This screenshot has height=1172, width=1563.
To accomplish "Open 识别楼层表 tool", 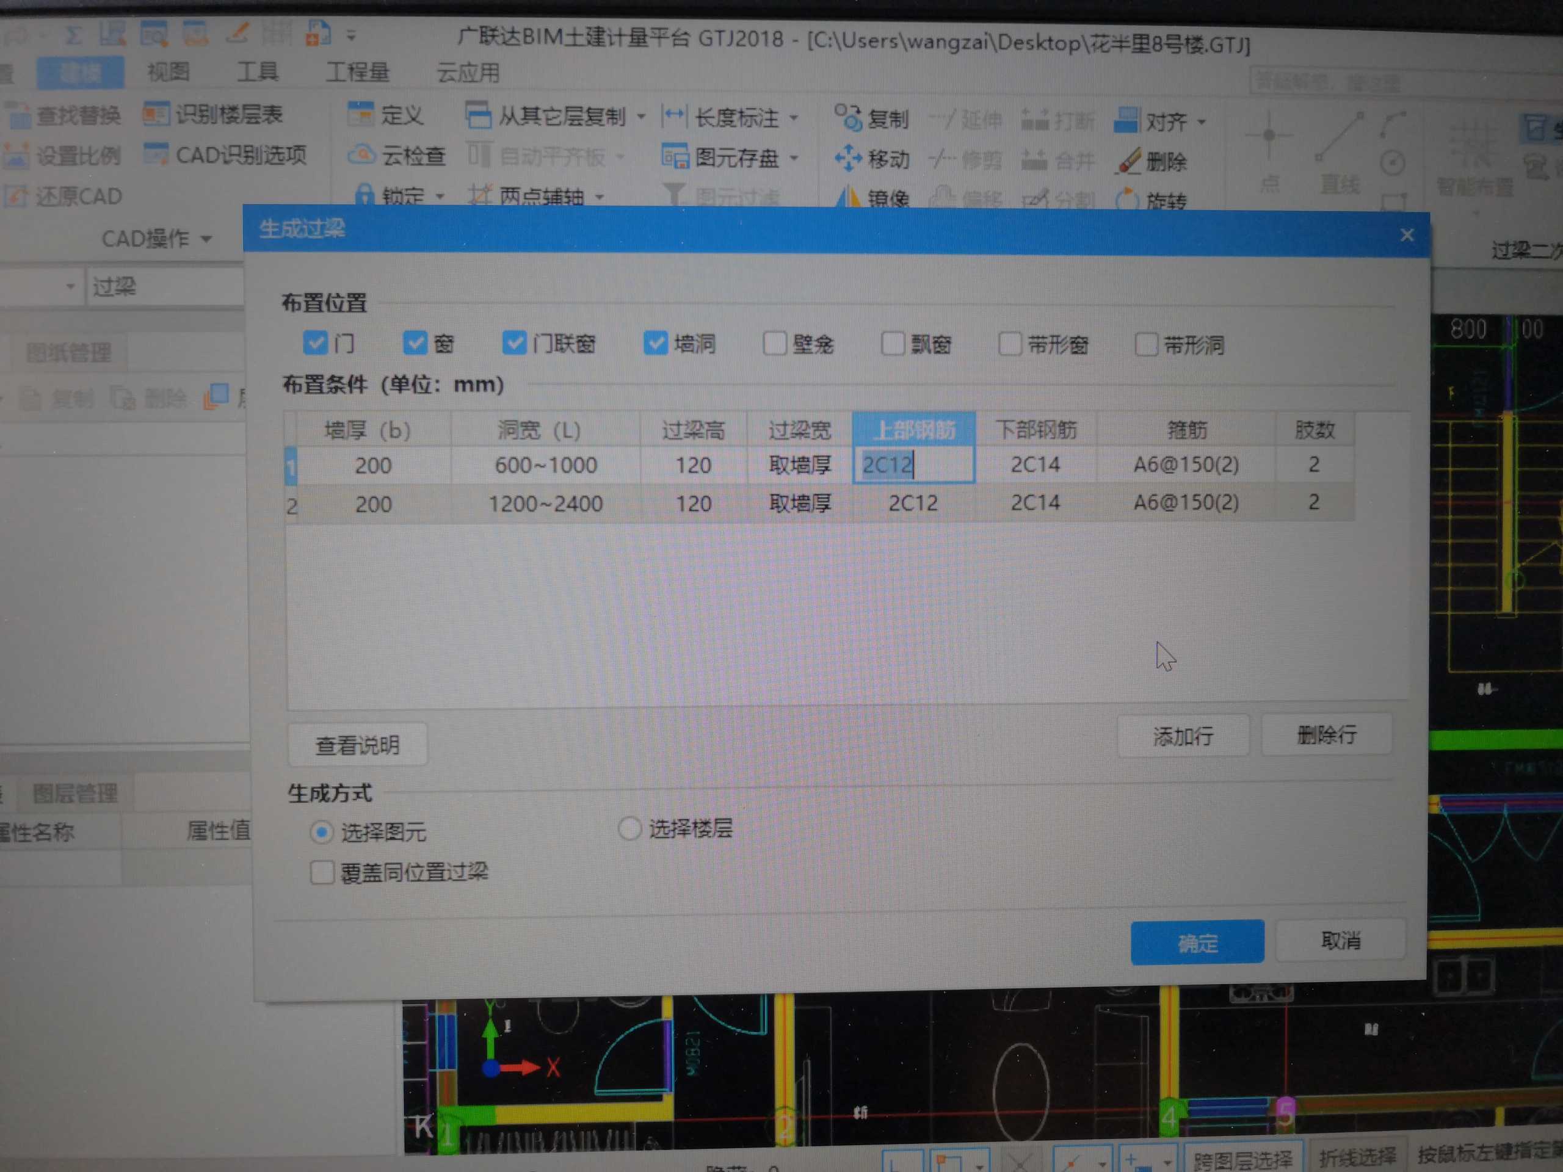I will coord(212,114).
